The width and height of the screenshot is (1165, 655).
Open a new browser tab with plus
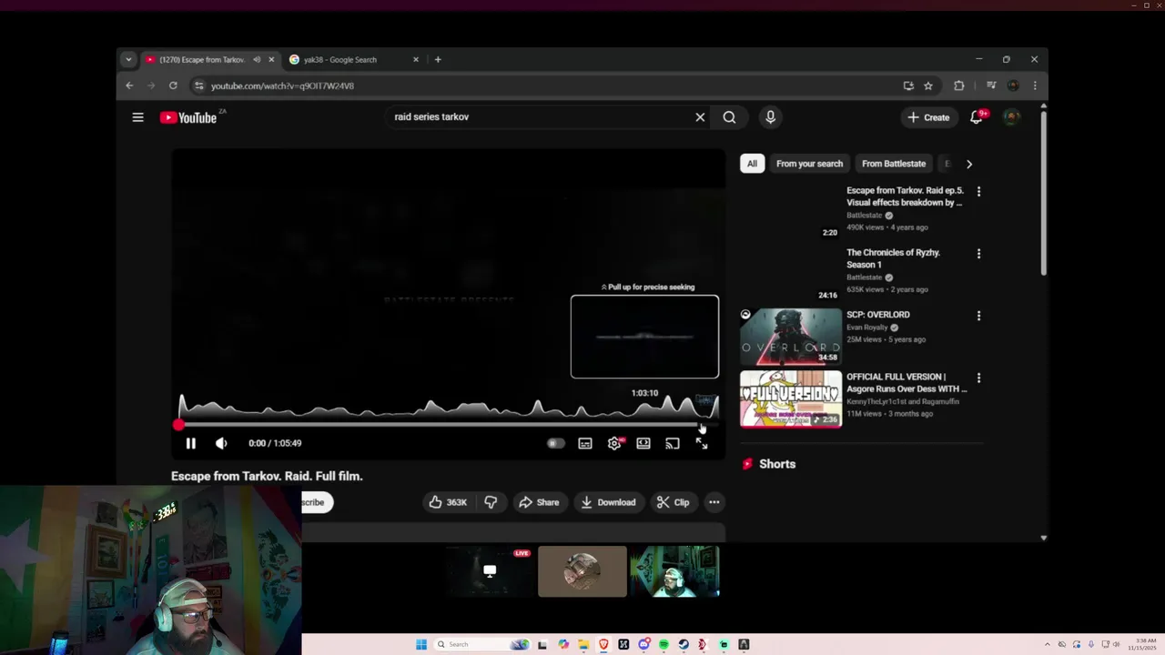(x=438, y=60)
